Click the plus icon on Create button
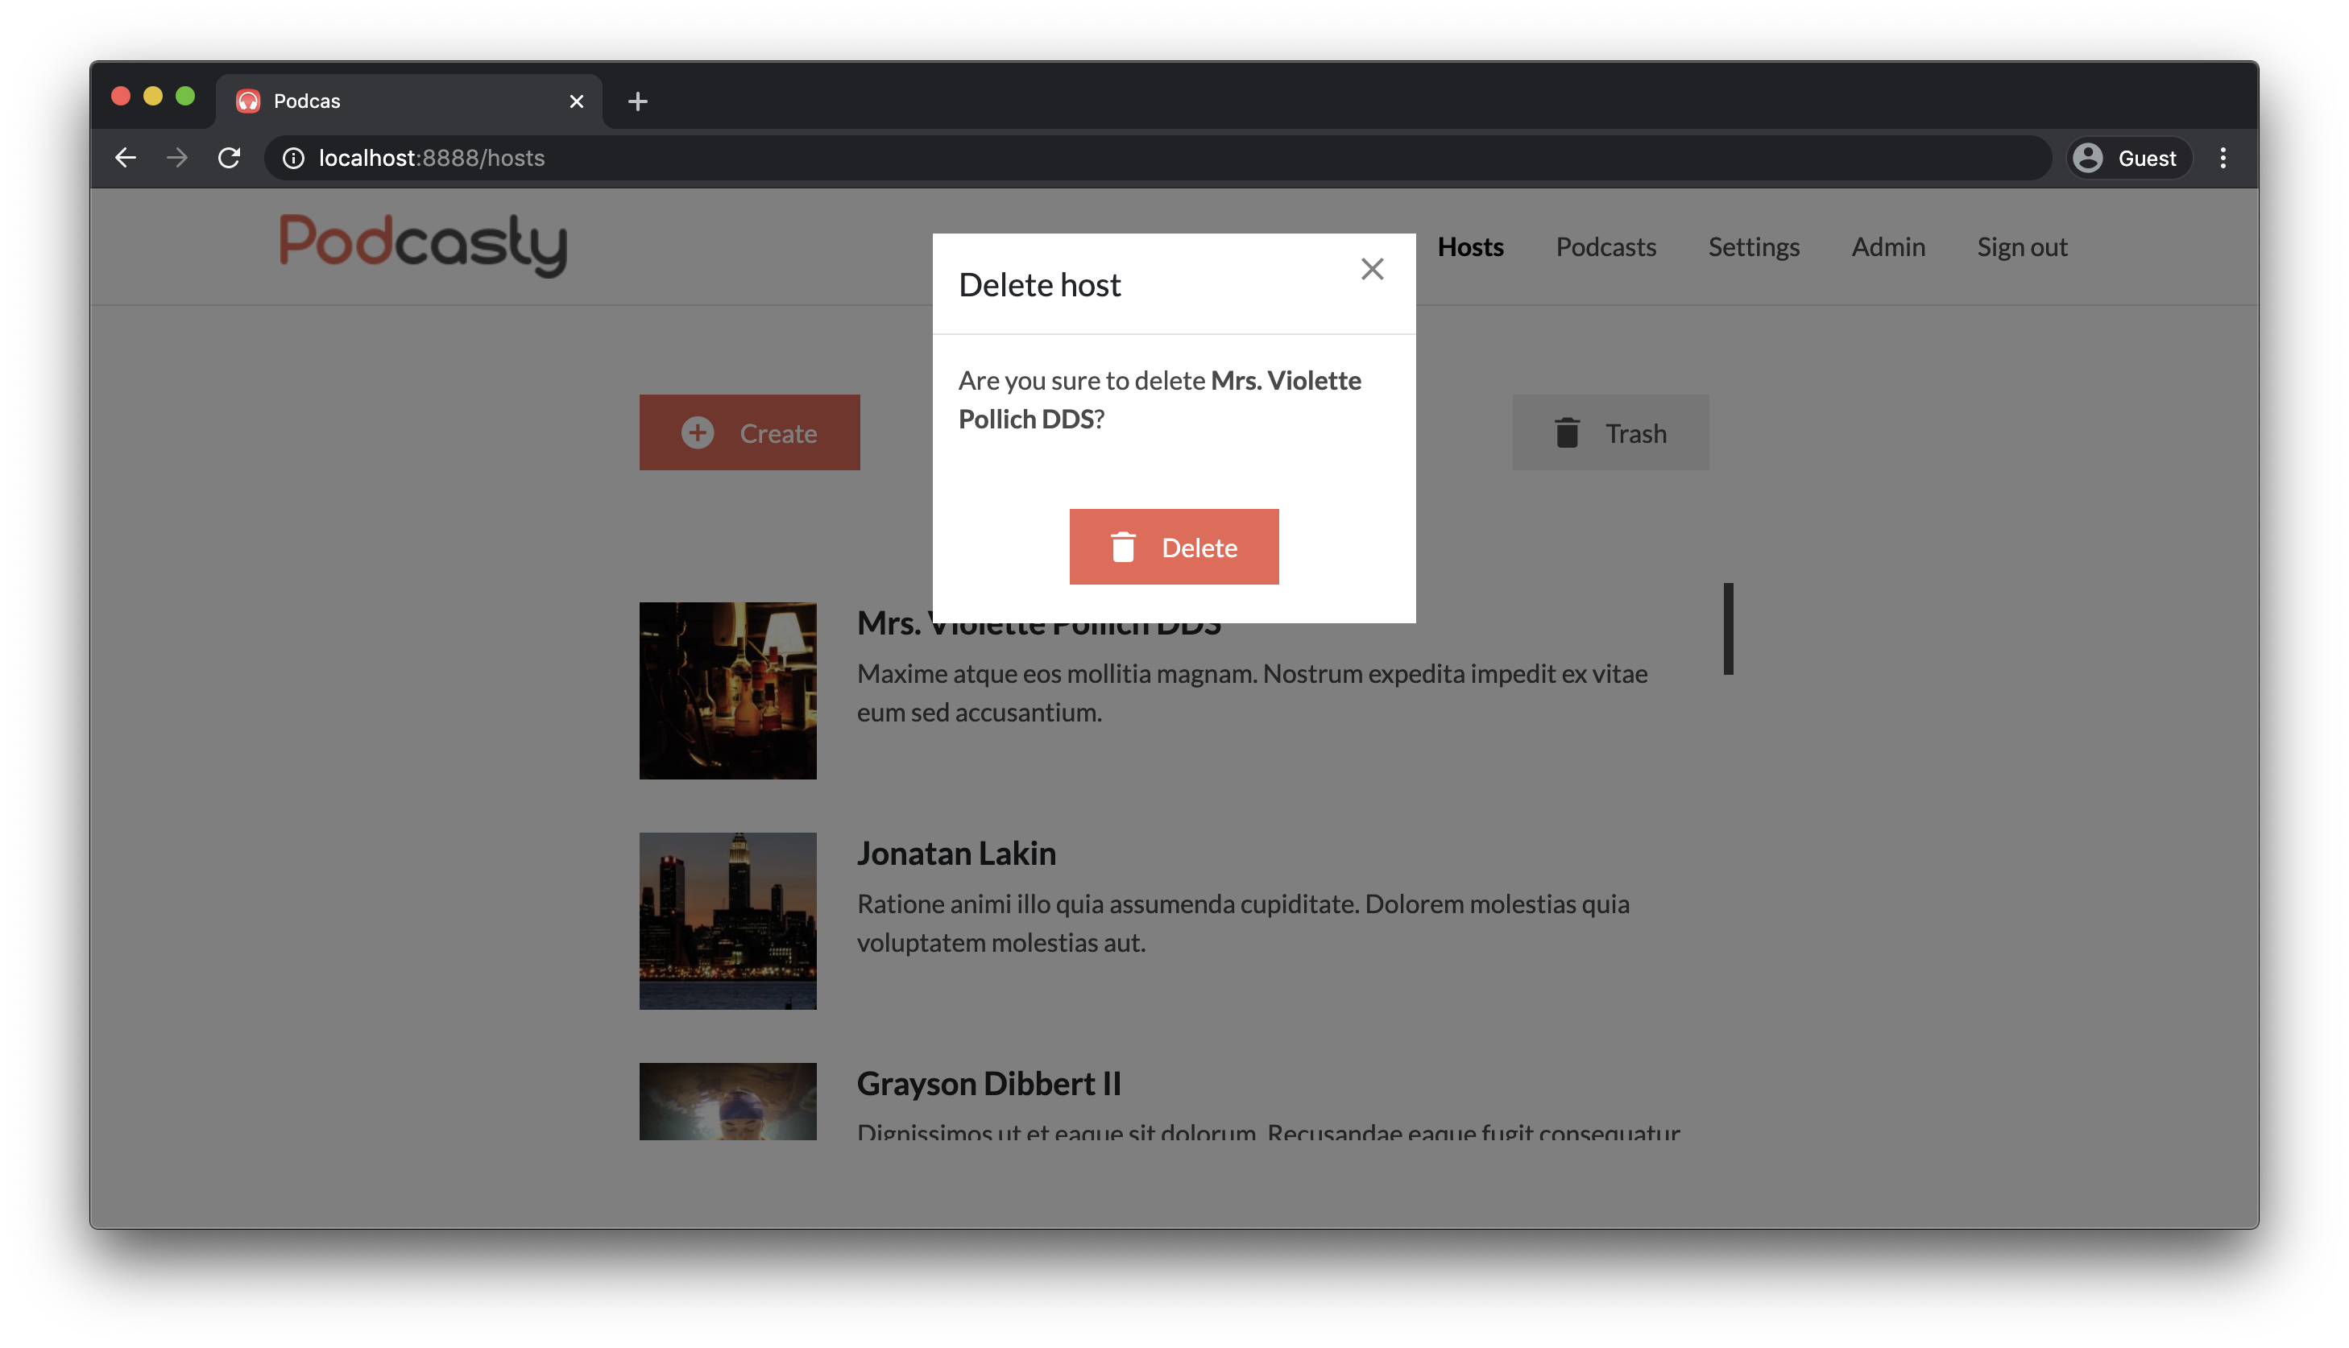This screenshot has width=2349, height=1348. pos(697,432)
